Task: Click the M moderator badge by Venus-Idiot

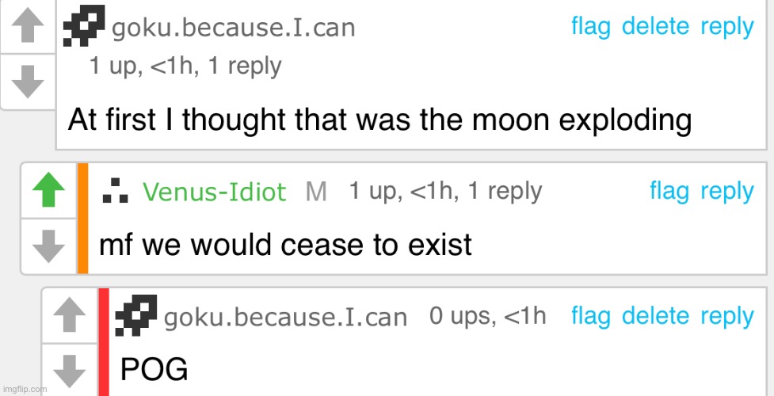Action: 316,192
